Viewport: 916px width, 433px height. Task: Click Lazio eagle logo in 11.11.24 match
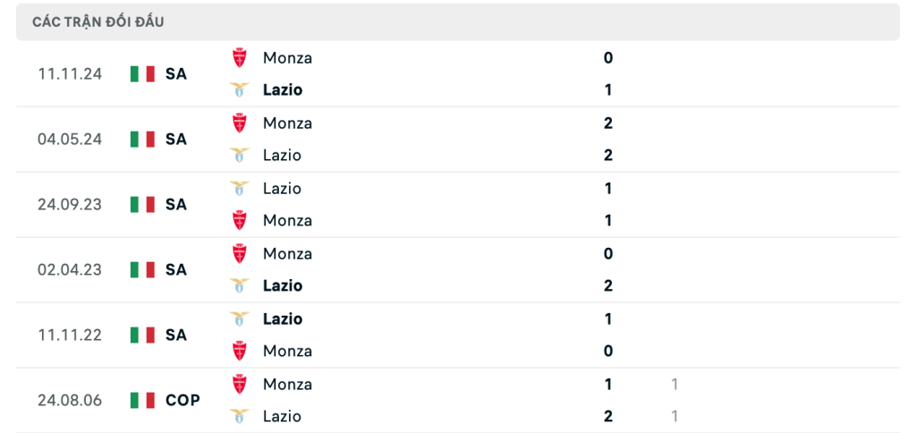tap(239, 90)
